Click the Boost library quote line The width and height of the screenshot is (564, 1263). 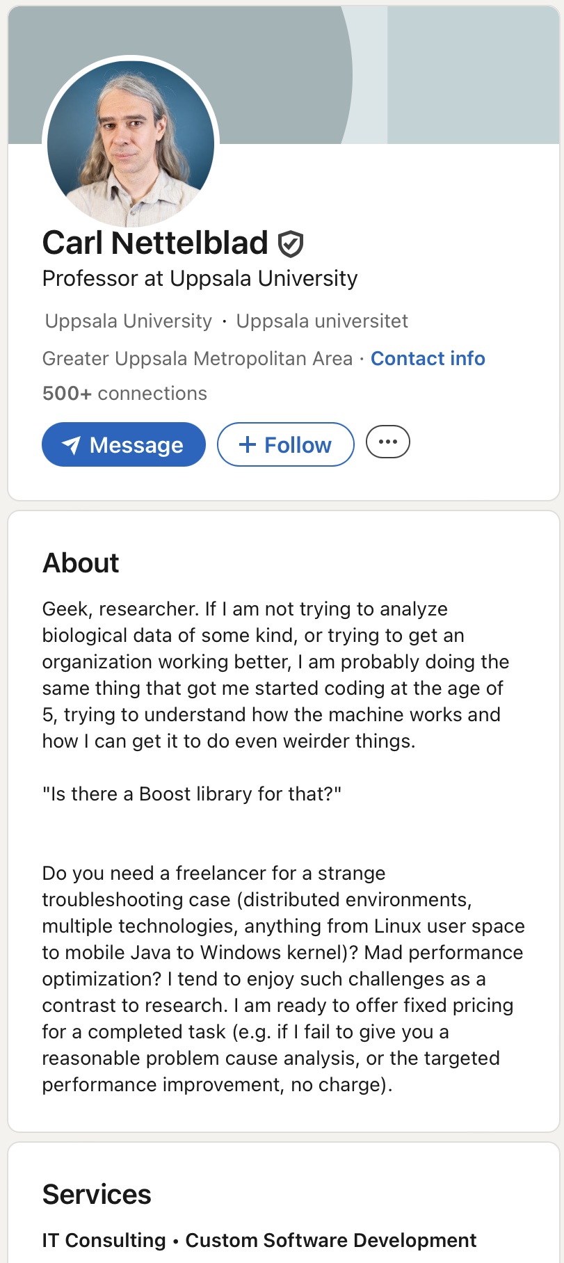click(192, 794)
